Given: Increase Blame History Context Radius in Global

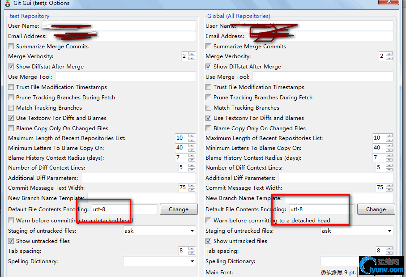Looking at the screenshot, I should click(389, 156).
